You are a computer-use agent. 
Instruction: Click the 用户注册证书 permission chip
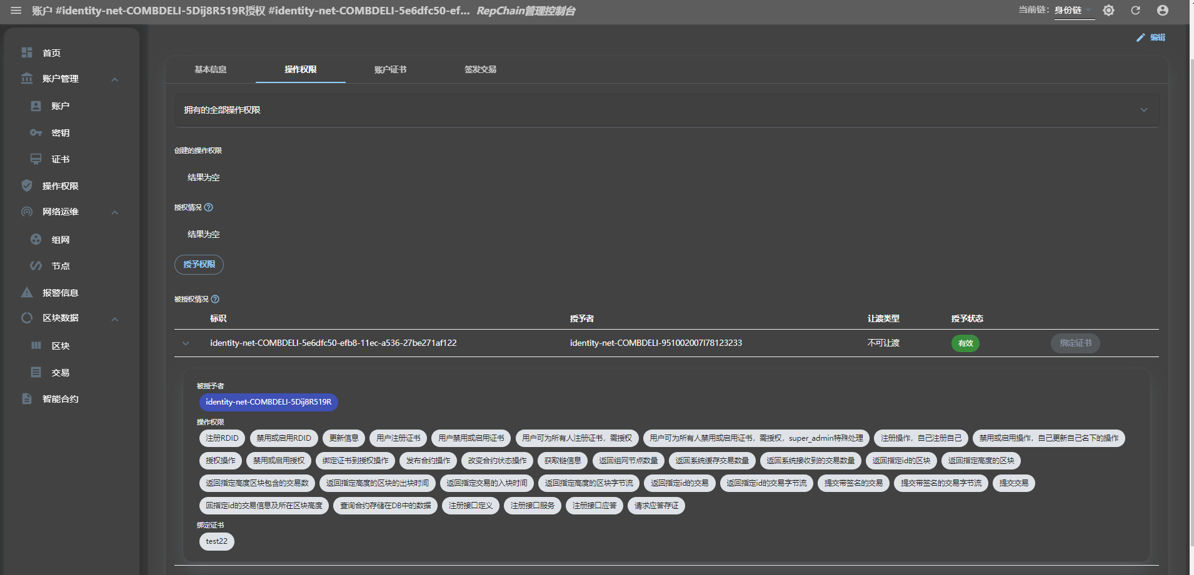click(398, 438)
